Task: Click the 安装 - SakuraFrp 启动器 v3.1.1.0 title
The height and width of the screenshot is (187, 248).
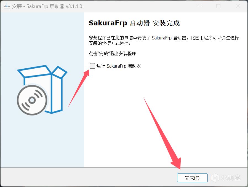Action: click(x=47, y=6)
